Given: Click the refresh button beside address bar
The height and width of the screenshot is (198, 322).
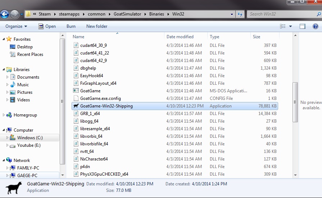Looking at the screenshot, I should tap(240, 14).
